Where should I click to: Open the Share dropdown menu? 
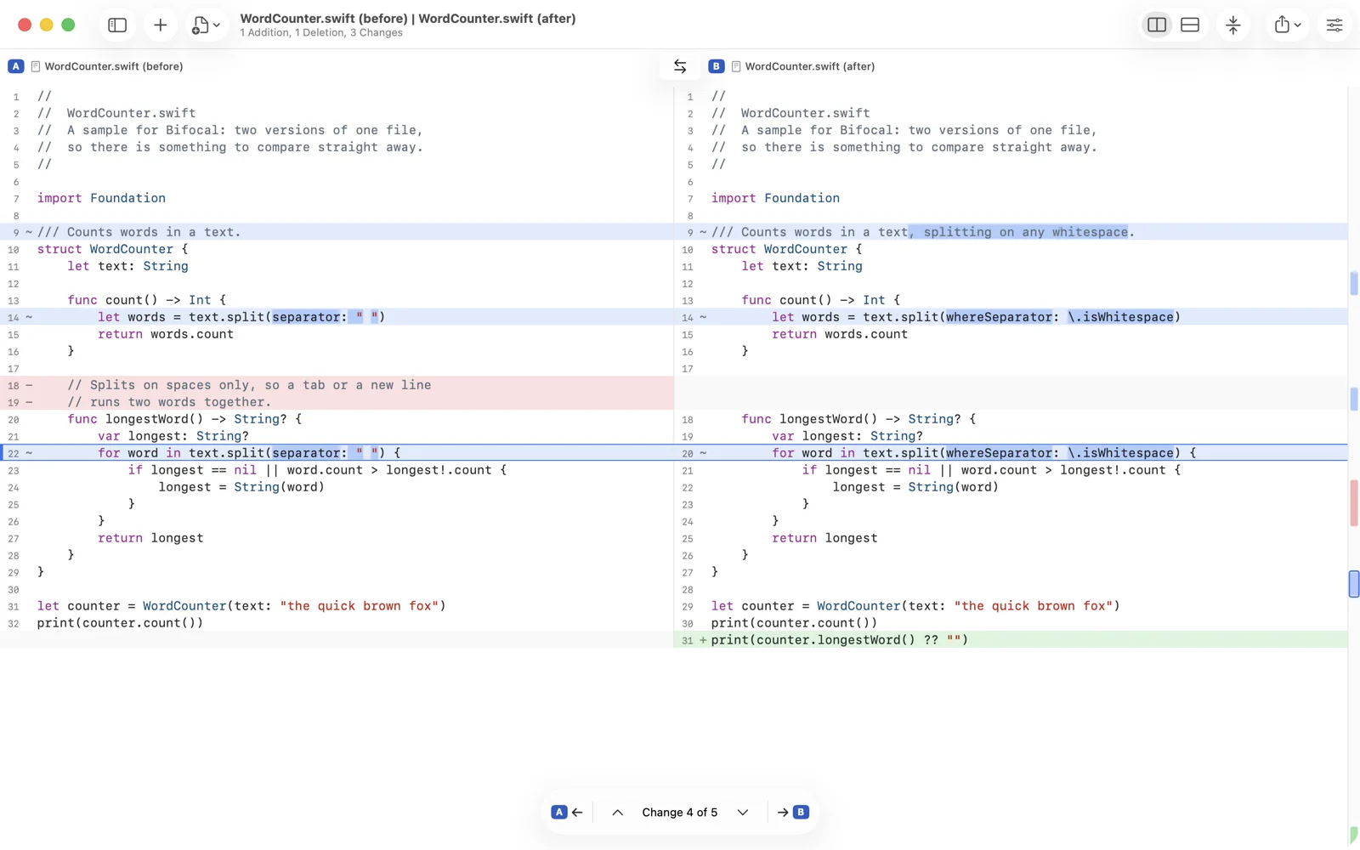(1288, 25)
